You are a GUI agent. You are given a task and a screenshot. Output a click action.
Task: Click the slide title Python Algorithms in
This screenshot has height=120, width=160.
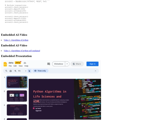click(x=50, y=92)
